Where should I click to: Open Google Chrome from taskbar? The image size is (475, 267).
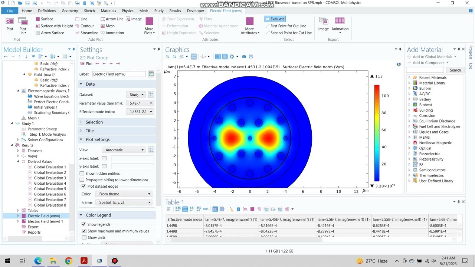(x=69, y=261)
